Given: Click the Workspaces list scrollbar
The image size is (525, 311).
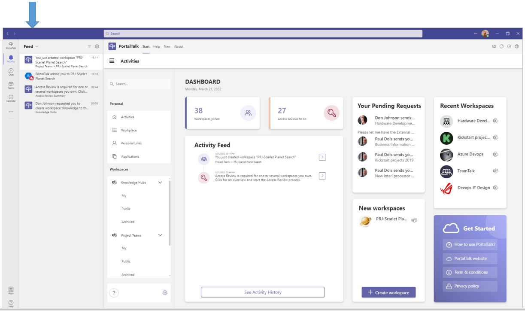Looking at the screenshot, I should click(170, 213).
